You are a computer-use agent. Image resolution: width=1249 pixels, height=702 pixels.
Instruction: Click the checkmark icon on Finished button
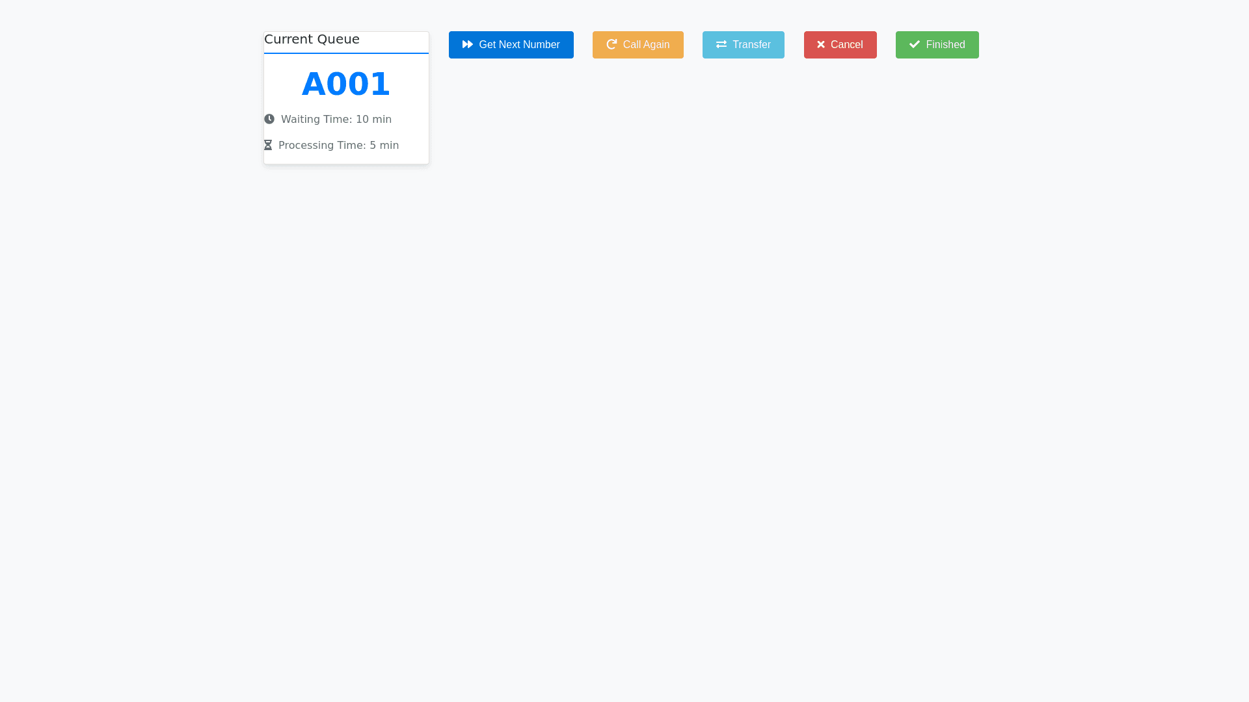pos(914,45)
